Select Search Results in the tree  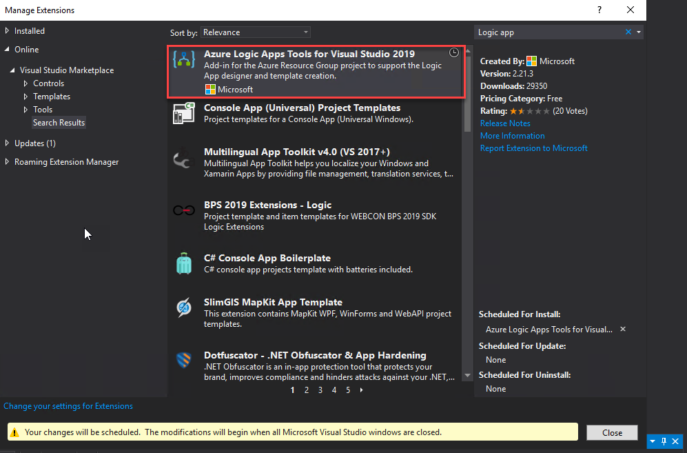click(59, 123)
